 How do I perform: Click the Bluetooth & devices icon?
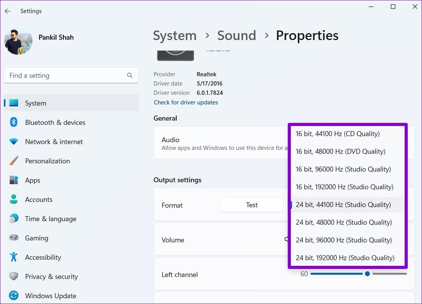point(14,123)
